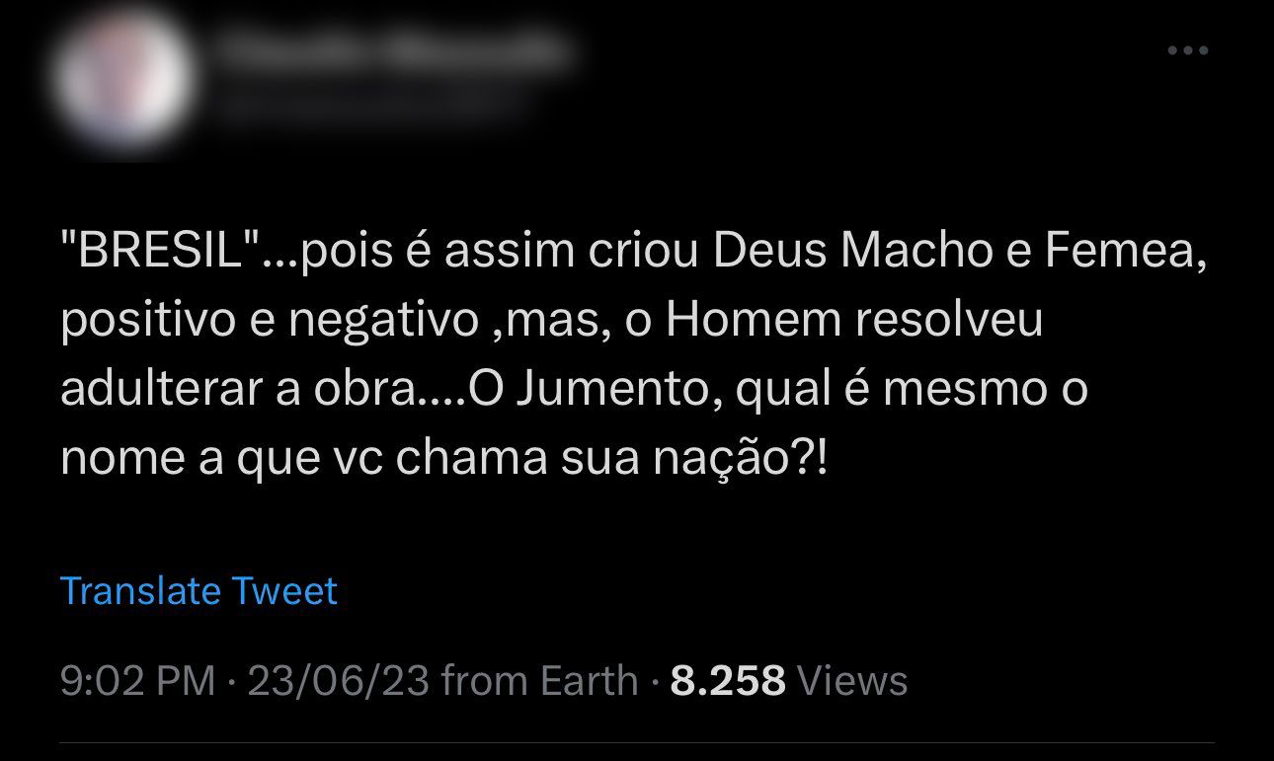1274x761 pixels.
Task: Click the "from Earth" location label
Action: pyautogui.click(x=540, y=681)
